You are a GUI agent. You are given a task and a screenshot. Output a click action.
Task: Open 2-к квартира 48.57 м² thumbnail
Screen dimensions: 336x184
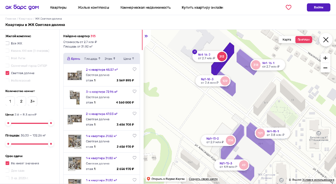click(75, 75)
